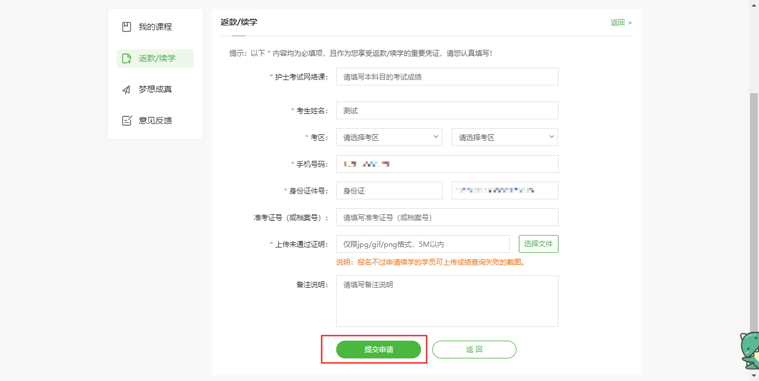Open 我的课程 in the sidebar
This screenshot has height=381, width=759.
click(155, 27)
